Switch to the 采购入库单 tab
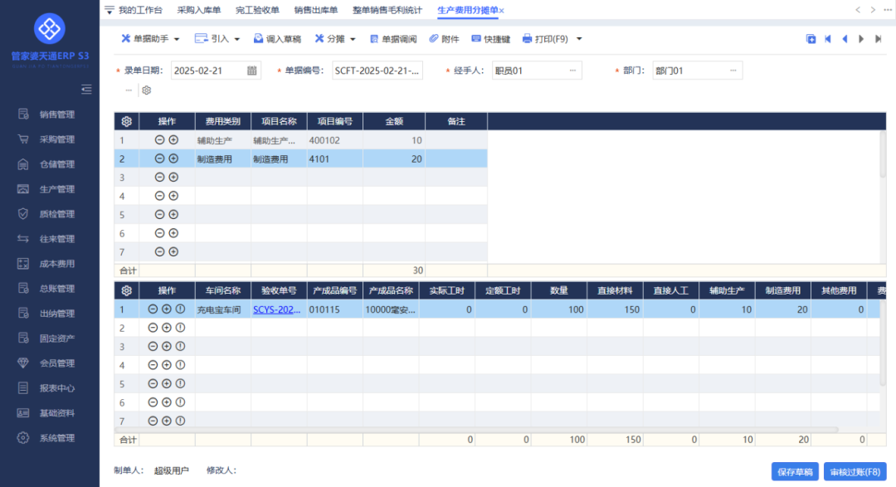Image resolution: width=896 pixels, height=487 pixels. [x=199, y=10]
